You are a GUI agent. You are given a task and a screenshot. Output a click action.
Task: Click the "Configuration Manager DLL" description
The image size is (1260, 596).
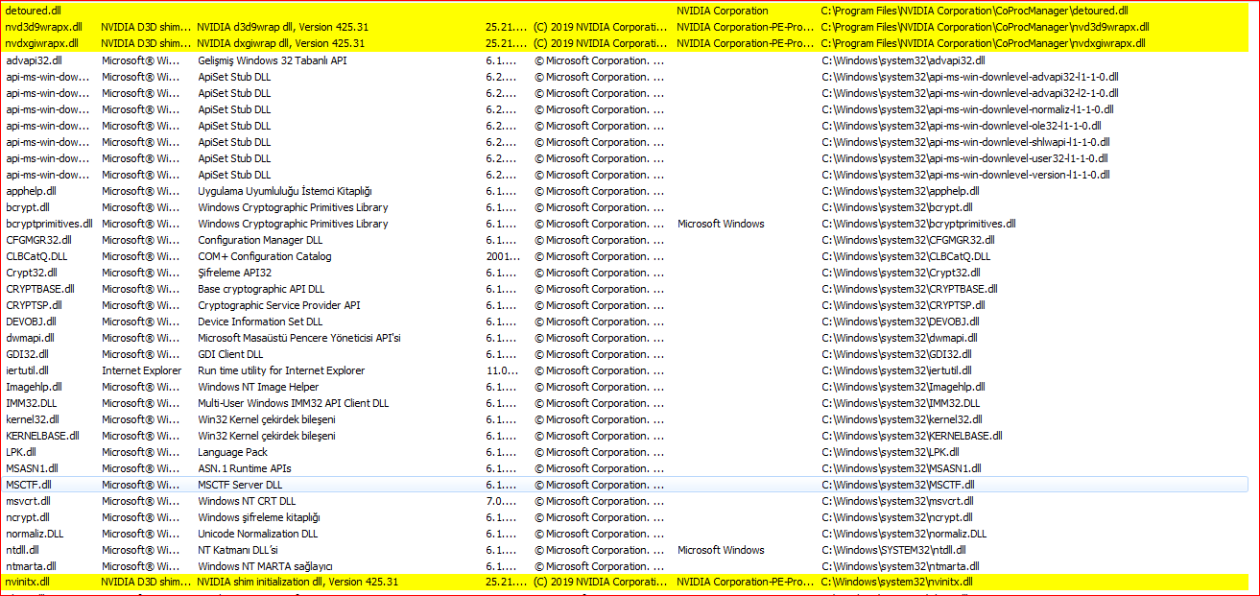coord(260,240)
